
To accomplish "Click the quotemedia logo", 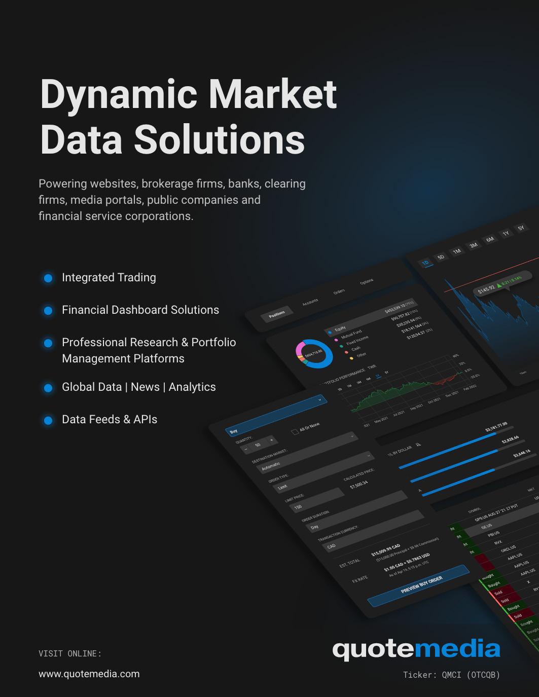I will [x=416, y=650].
